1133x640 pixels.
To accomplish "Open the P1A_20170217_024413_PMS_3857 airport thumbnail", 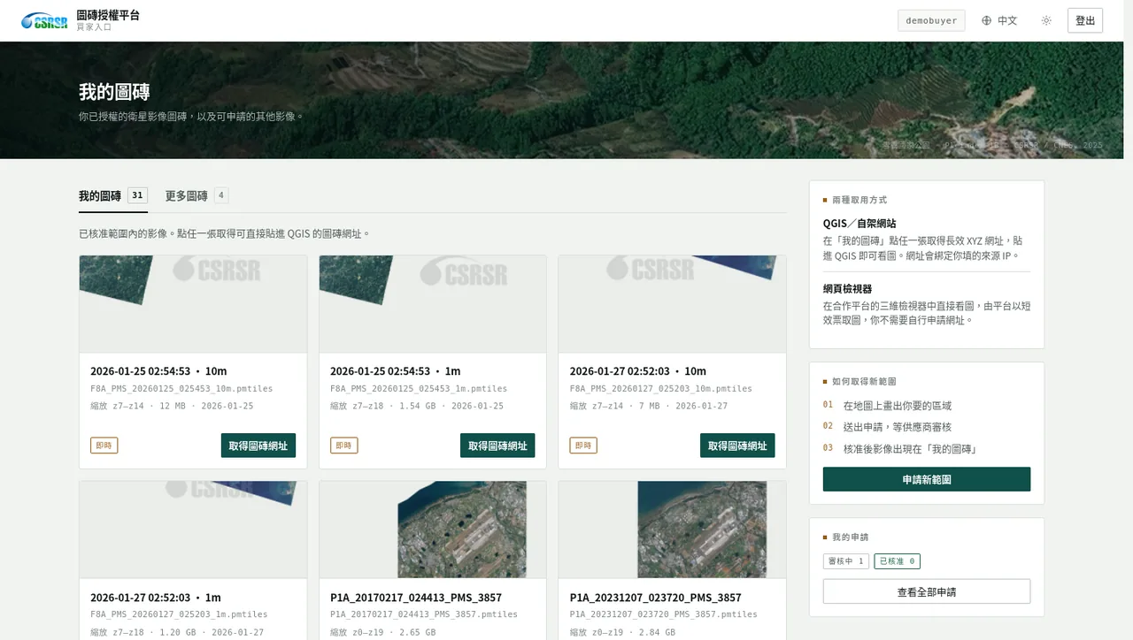I will point(433,530).
